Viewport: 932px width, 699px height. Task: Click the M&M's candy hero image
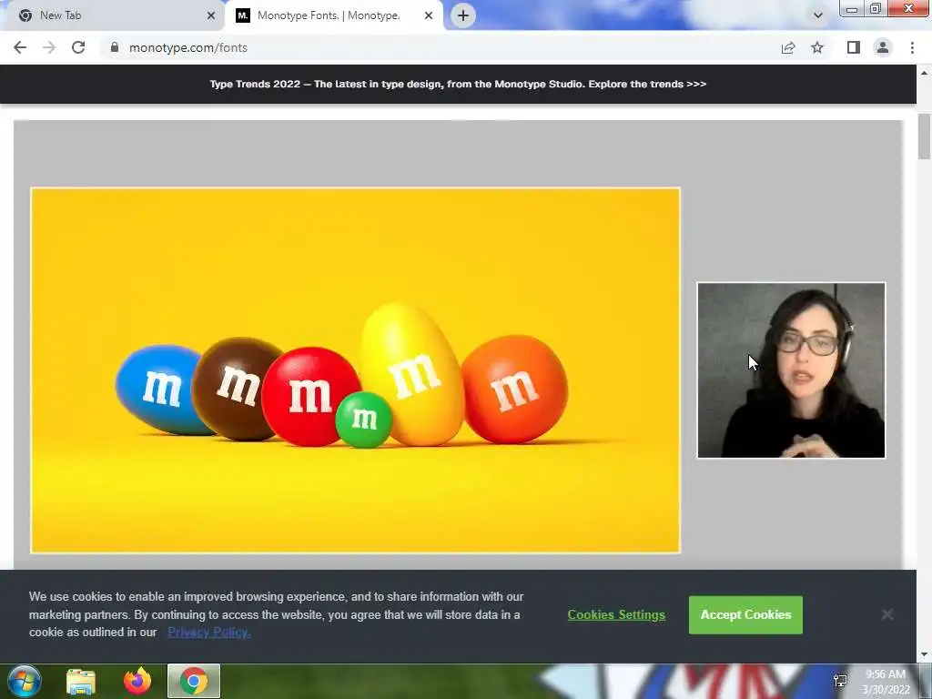coord(356,370)
